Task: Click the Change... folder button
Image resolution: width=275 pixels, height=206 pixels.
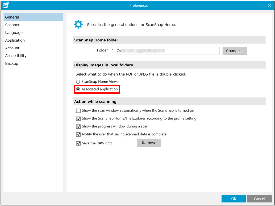Action: 235,51
